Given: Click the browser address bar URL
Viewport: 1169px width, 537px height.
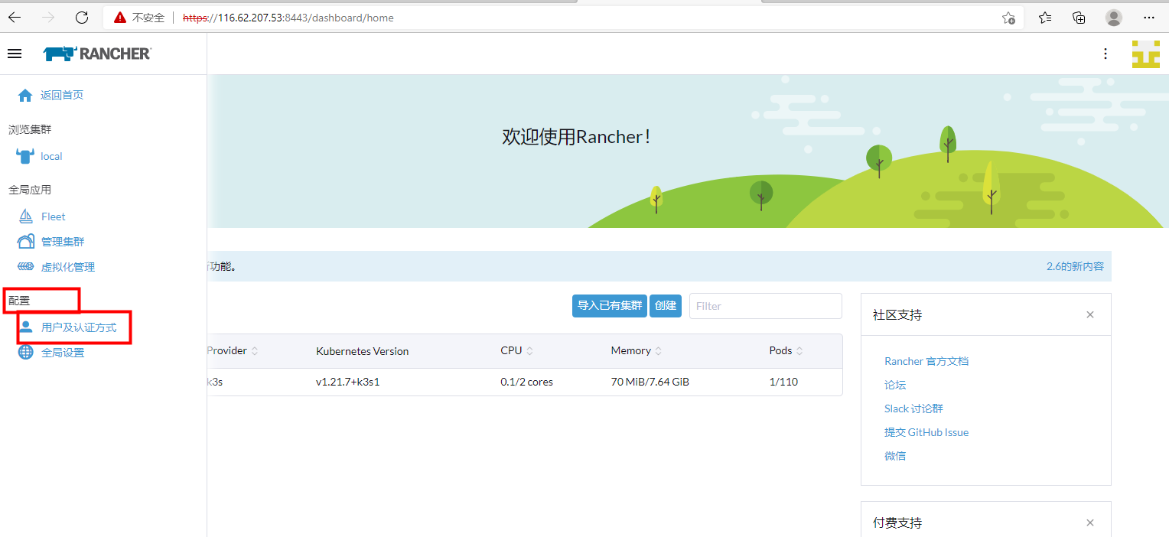Looking at the screenshot, I should (x=288, y=18).
